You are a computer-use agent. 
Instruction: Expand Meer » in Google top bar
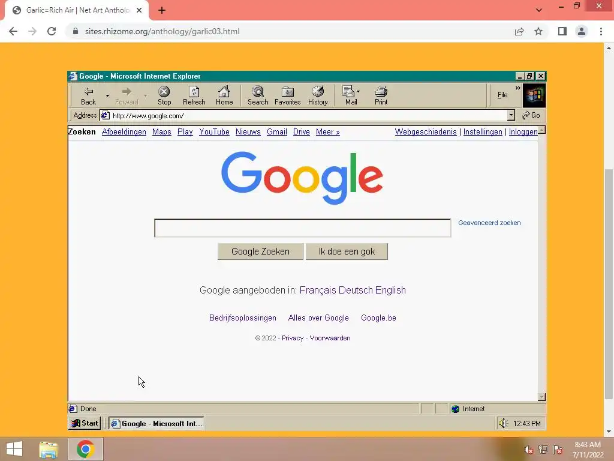tap(328, 131)
